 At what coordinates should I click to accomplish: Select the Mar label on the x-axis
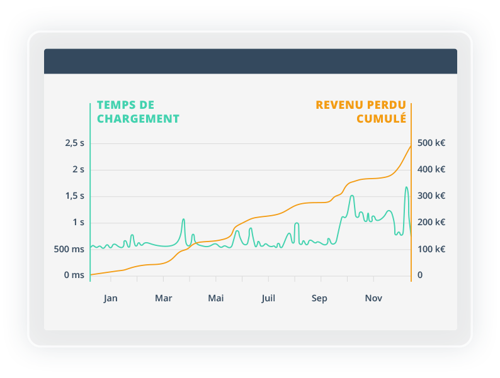click(163, 298)
